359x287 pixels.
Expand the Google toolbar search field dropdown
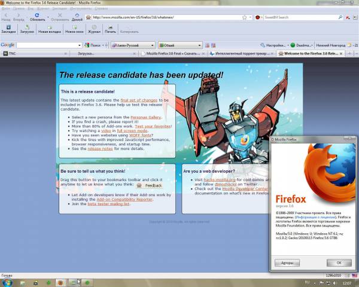coord(79,45)
